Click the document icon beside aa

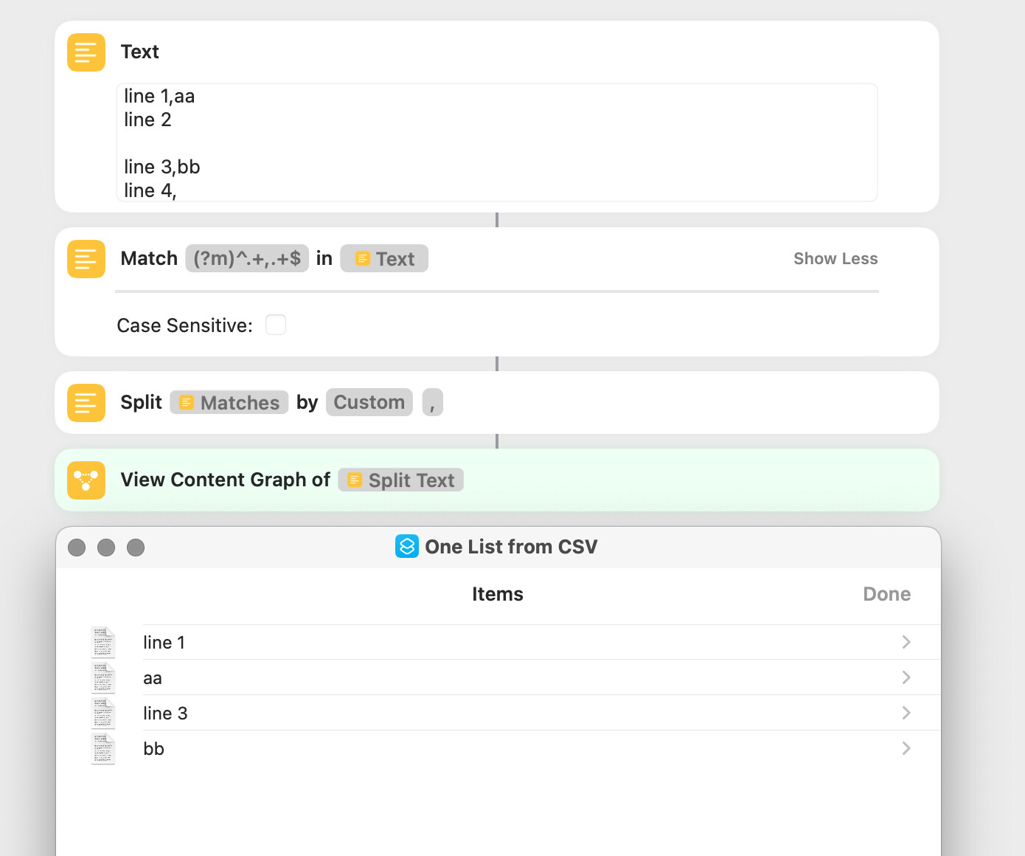pos(103,677)
